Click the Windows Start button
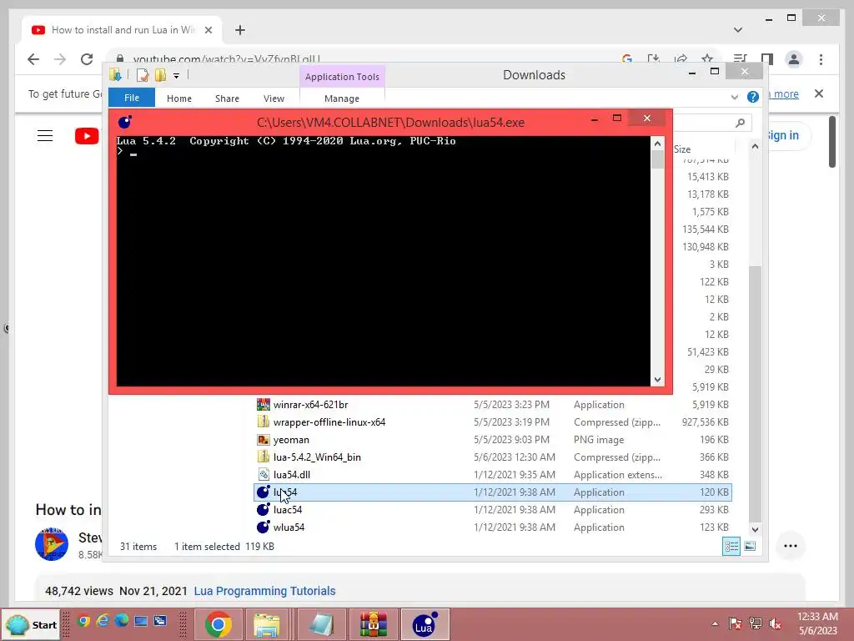This screenshot has width=854, height=641. (x=32, y=624)
